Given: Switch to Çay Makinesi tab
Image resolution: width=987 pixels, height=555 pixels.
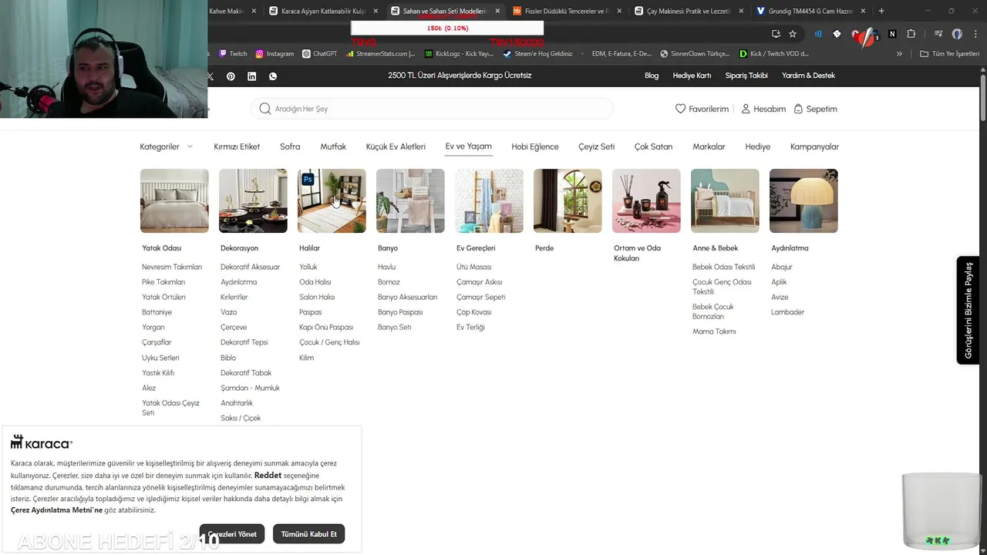Looking at the screenshot, I should [689, 11].
